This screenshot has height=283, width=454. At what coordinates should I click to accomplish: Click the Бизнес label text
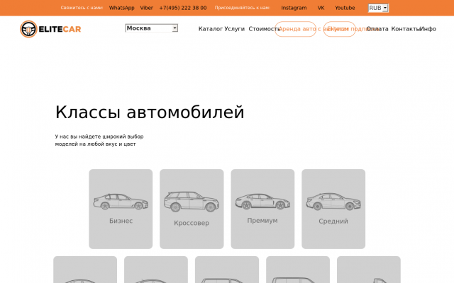coord(121,221)
